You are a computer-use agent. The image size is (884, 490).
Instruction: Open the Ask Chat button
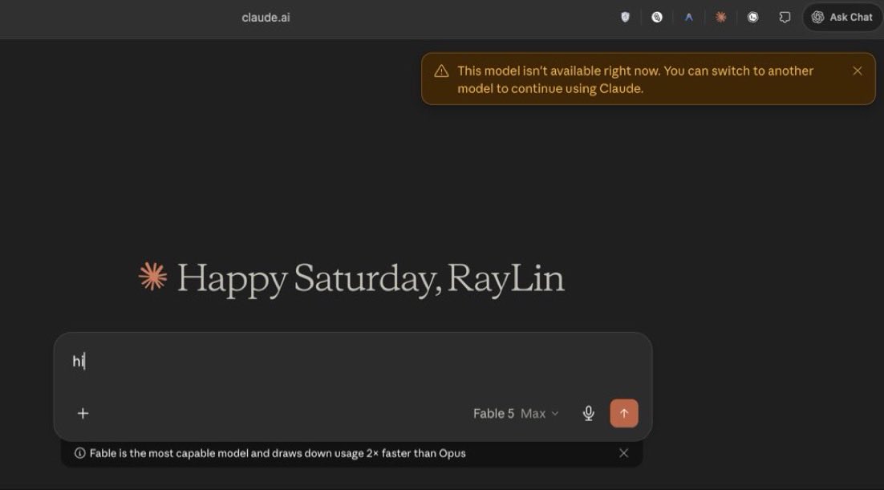point(841,18)
